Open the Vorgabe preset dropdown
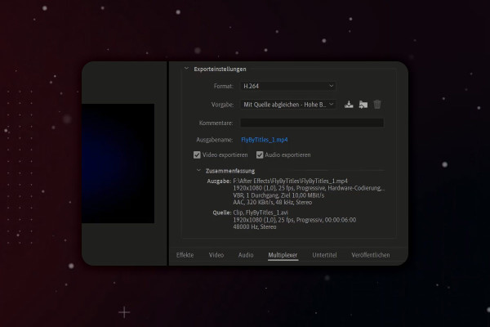This screenshot has height=327, width=490. (x=287, y=105)
